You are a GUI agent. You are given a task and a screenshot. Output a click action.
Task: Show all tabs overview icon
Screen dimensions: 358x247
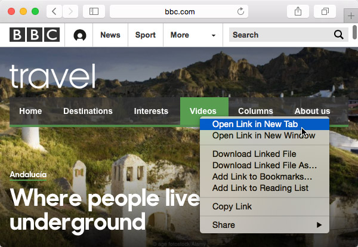click(325, 11)
